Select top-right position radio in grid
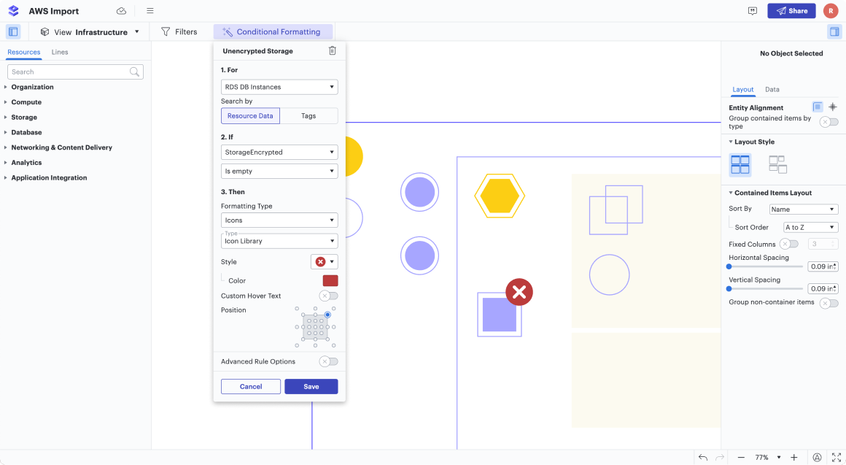This screenshot has width=846, height=465. [327, 315]
